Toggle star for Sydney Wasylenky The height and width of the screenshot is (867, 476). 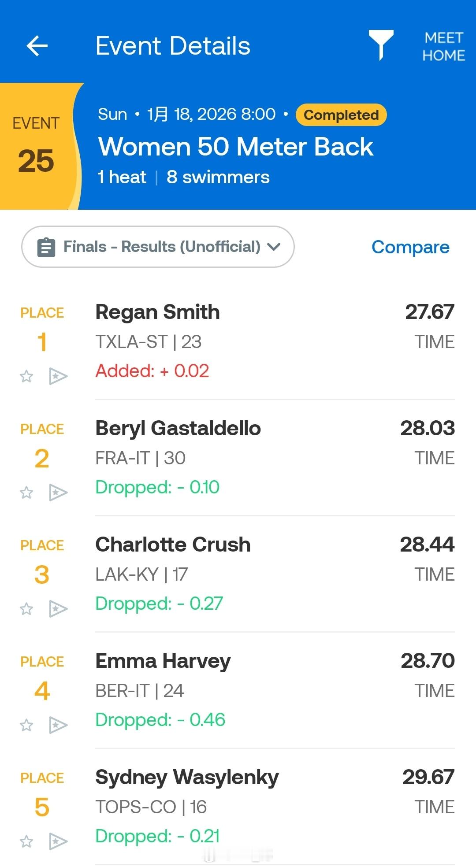[x=26, y=841]
